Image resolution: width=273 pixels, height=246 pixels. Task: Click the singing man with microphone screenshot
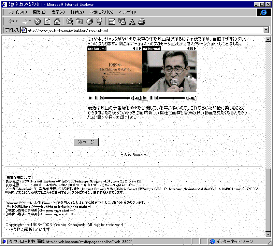[x=169, y=71]
